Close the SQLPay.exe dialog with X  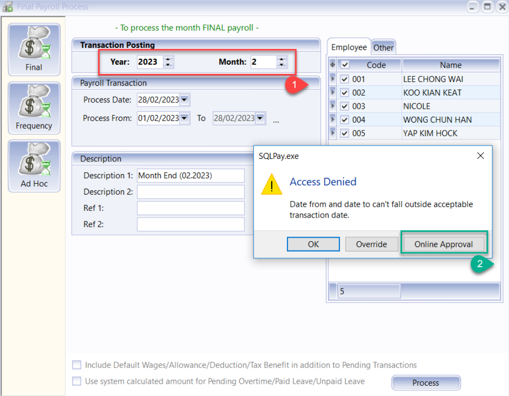tap(480, 156)
